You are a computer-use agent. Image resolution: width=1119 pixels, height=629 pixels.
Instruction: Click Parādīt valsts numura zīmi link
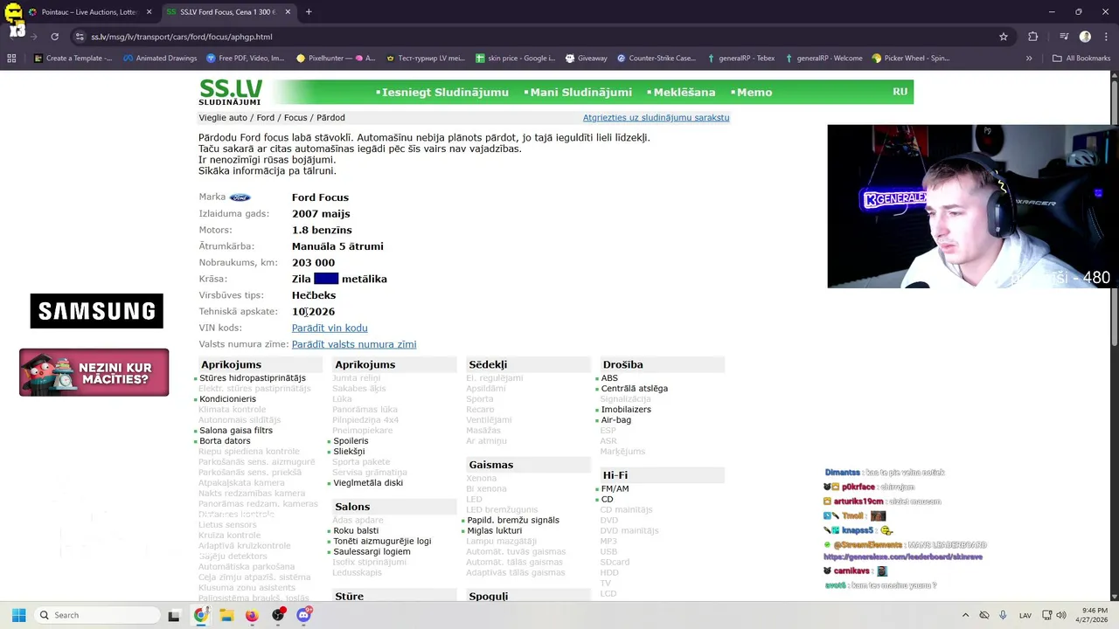[354, 344]
